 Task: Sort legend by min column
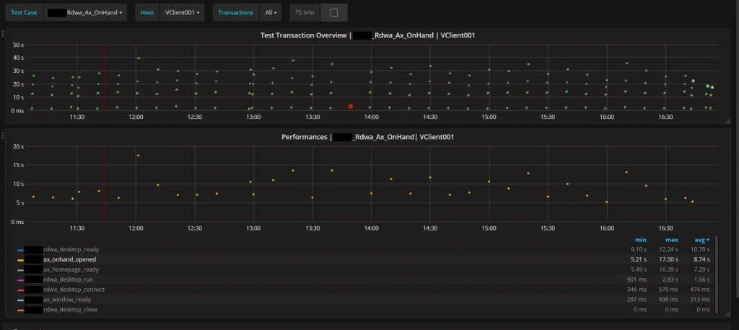pos(640,239)
